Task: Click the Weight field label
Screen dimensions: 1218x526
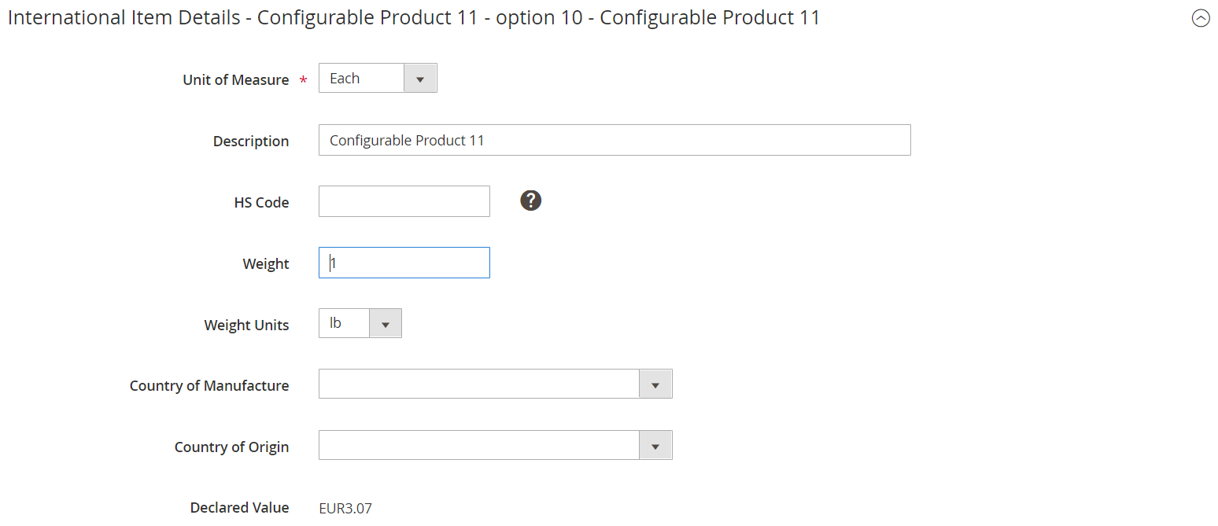Action: click(x=266, y=263)
